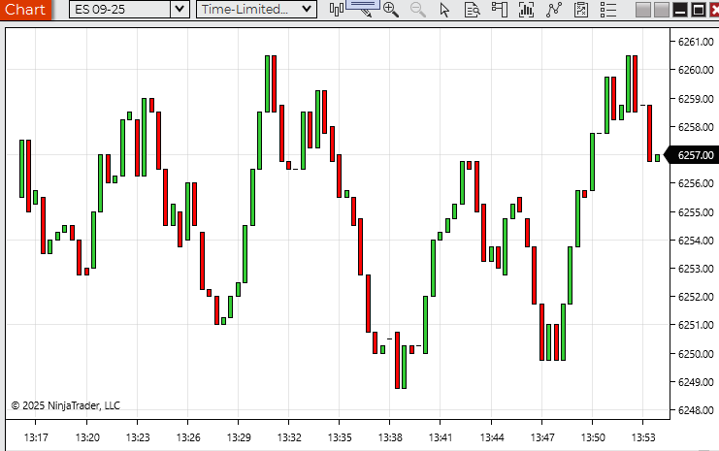Expand the ES 09-25 instrument dropdown arrow
719x451 pixels.
click(x=179, y=10)
